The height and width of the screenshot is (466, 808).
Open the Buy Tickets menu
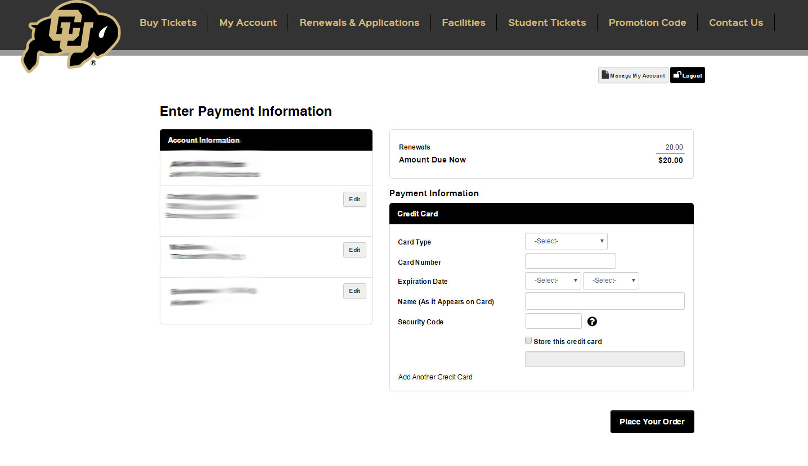point(168,22)
